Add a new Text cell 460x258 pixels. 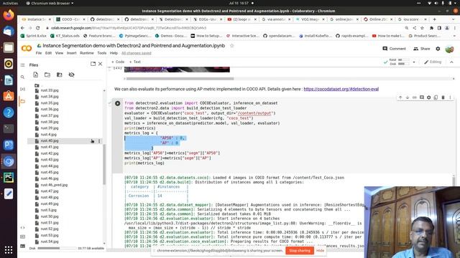point(135,62)
